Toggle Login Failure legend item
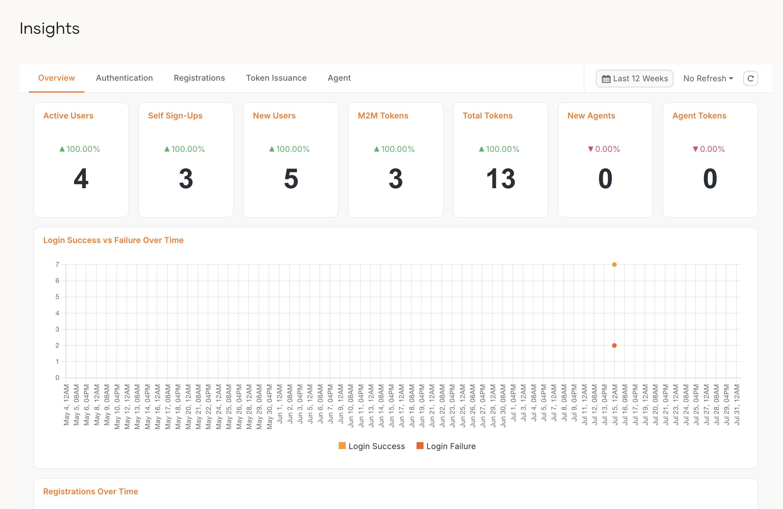The width and height of the screenshot is (783, 509). click(446, 446)
